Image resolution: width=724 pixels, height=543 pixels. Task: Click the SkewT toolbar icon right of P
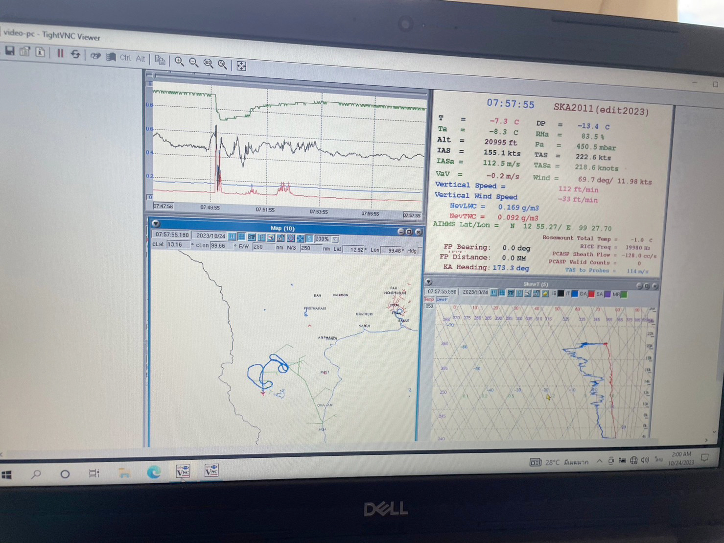pyautogui.click(x=528, y=293)
